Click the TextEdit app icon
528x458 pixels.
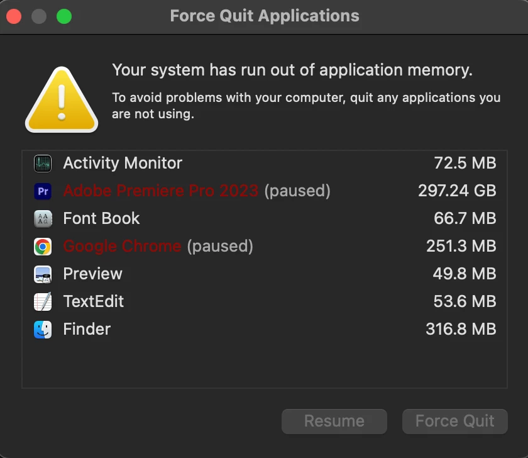(x=43, y=301)
